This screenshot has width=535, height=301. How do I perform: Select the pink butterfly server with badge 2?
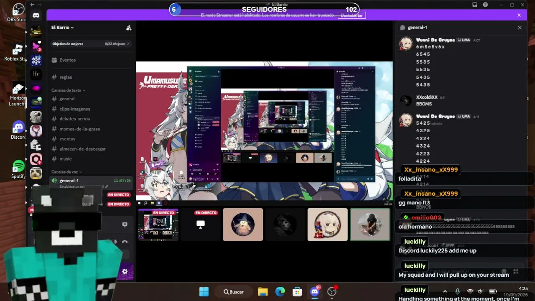[36, 46]
